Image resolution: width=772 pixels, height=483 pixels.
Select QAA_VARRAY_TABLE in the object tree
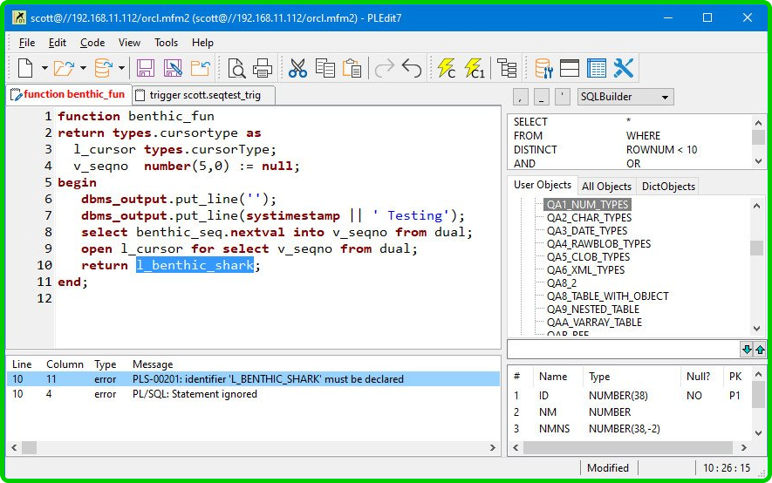594,323
